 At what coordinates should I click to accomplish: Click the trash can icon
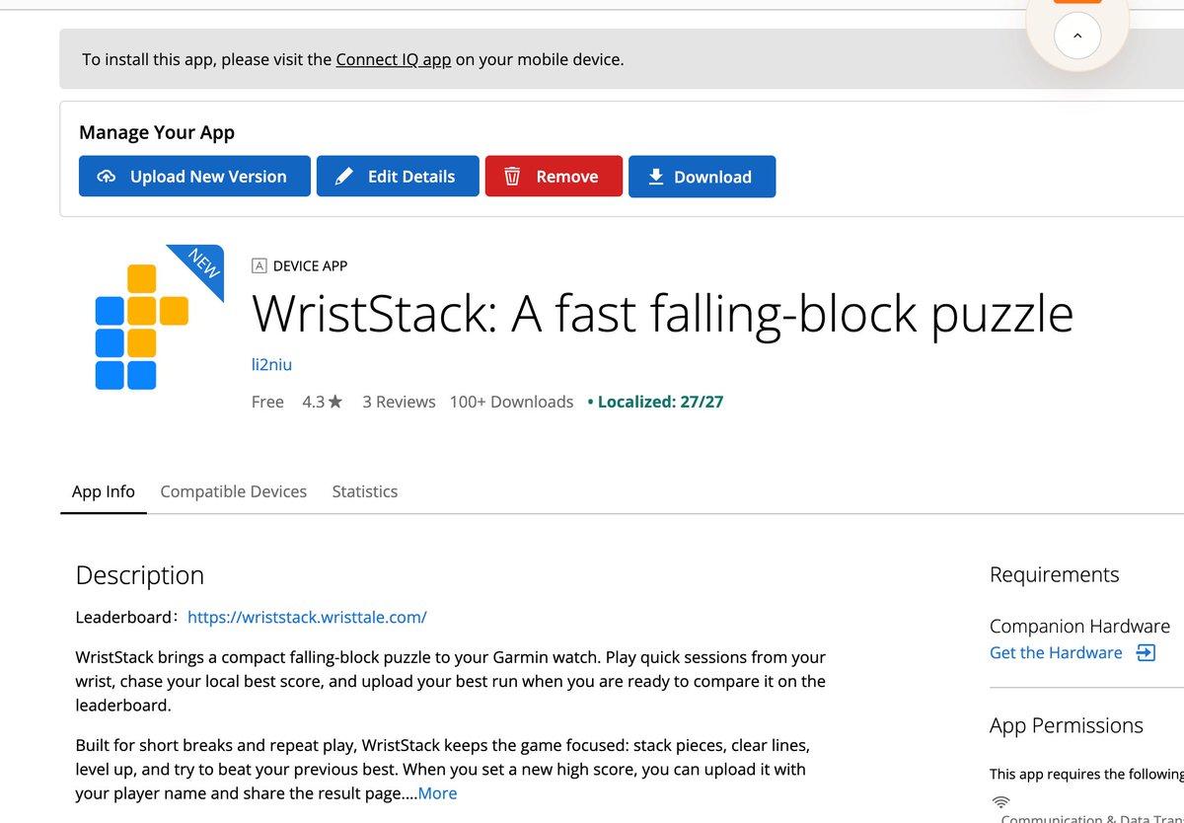512,177
